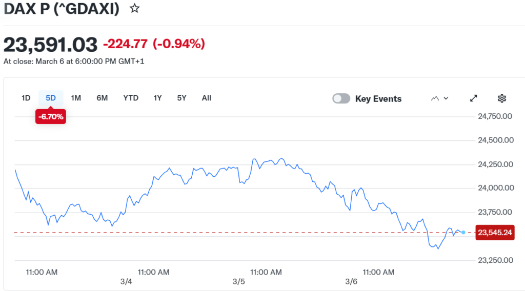
Task: Click the 23,545.24 current price label
Action: [495, 233]
